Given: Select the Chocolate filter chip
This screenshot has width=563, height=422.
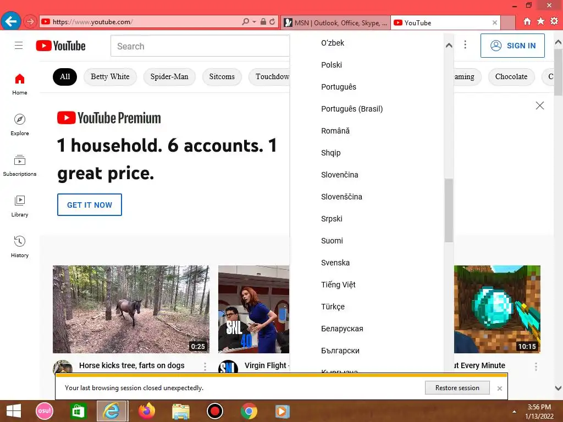Looking at the screenshot, I should [x=511, y=77].
